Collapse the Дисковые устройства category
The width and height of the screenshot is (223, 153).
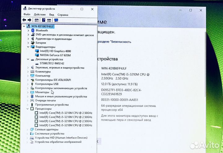click(28, 59)
